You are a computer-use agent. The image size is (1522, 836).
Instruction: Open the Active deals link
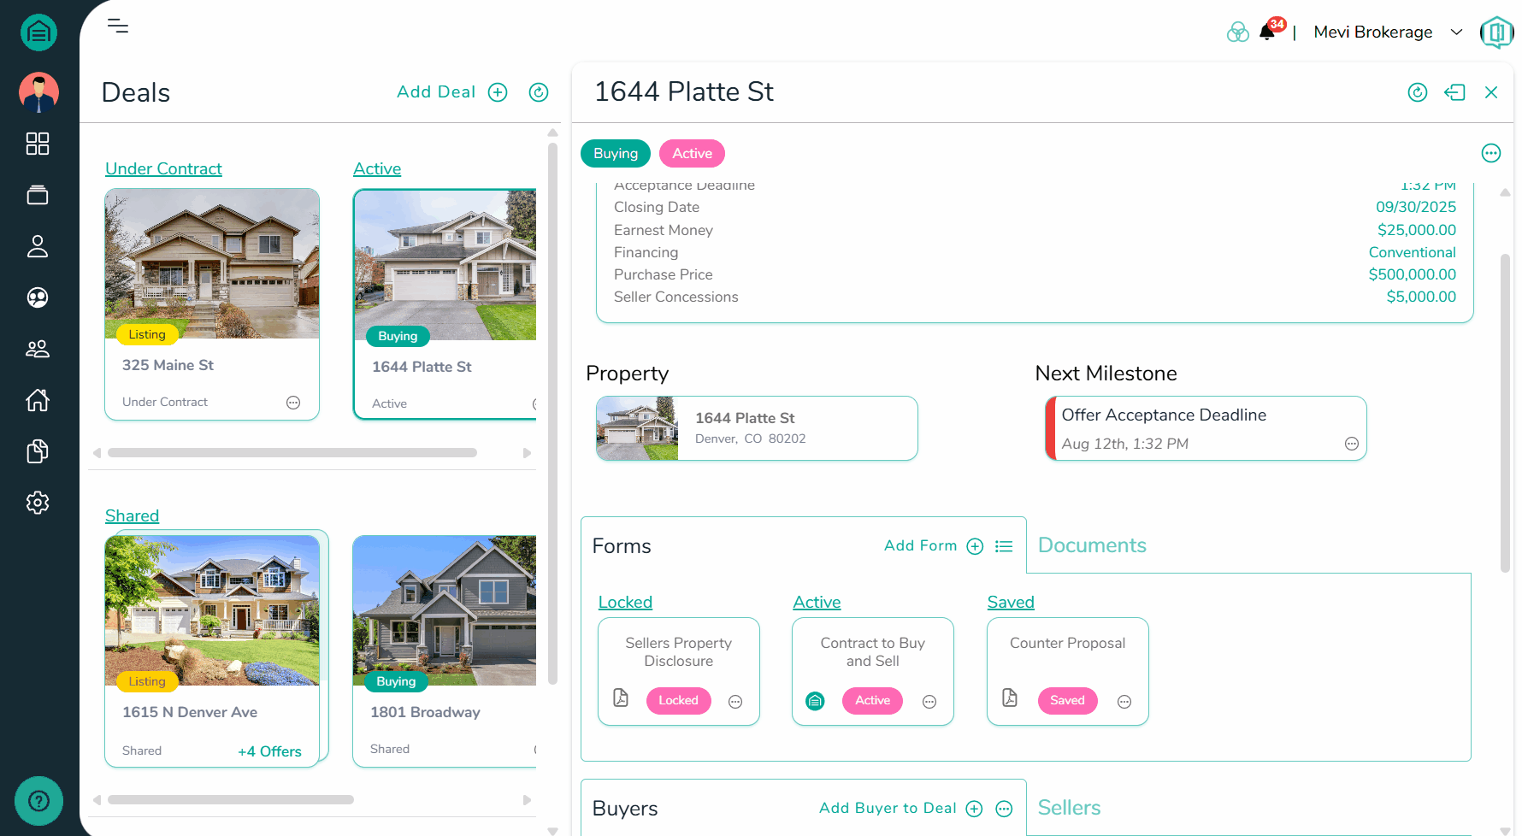[x=377, y=169]
